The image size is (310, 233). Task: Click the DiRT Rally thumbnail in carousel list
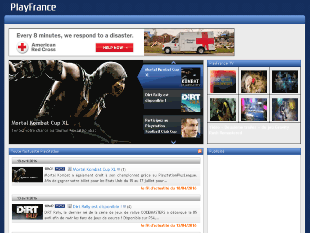[x=191, y=103]
